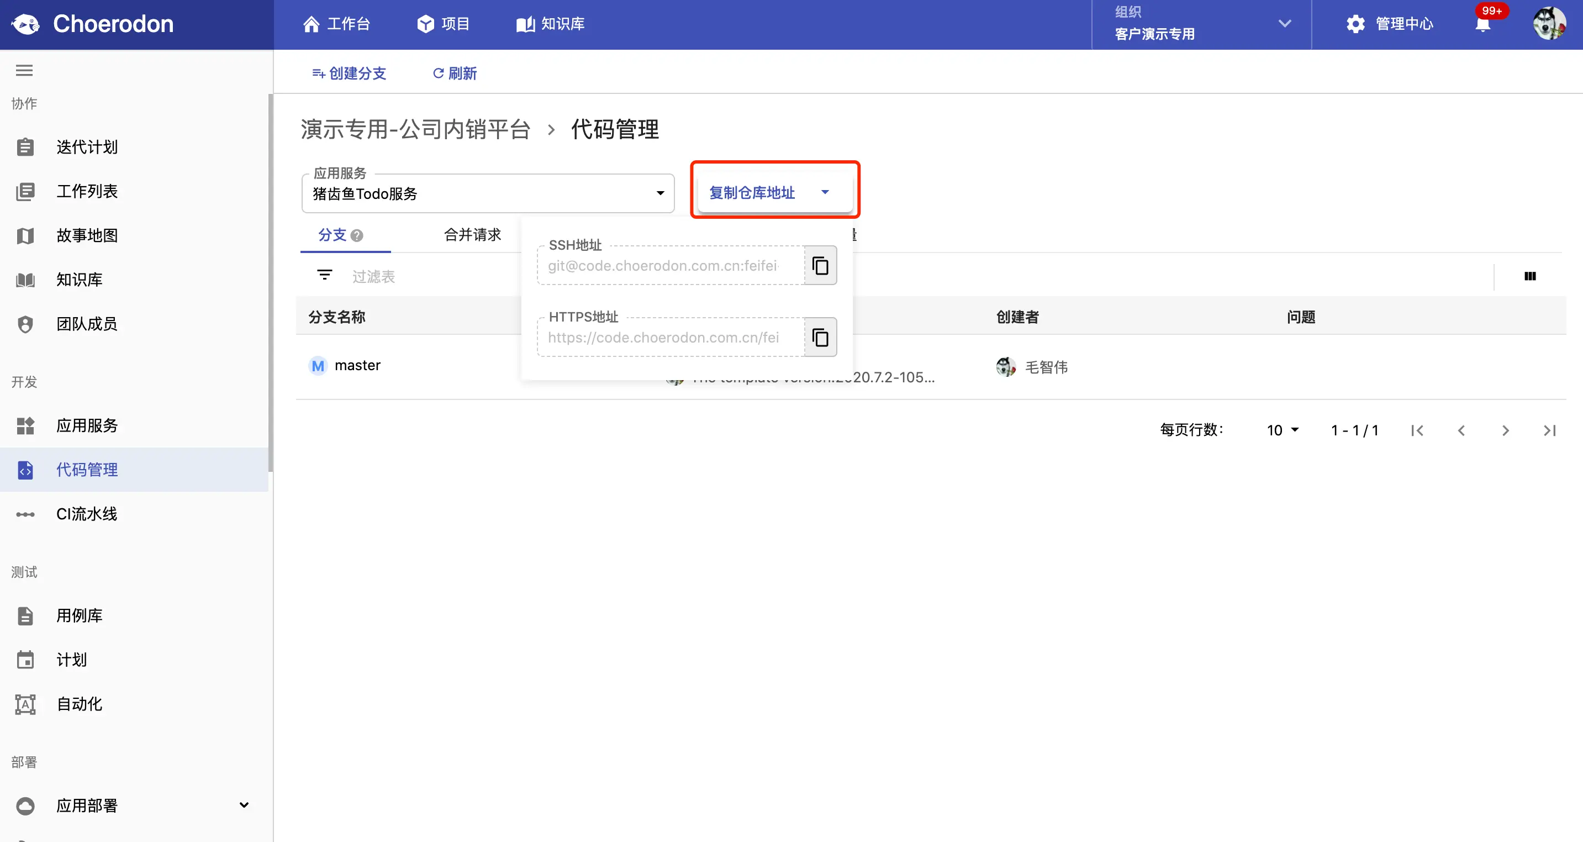Open the rows-per-page dropdown
Viewport: 1583px width, 842px height.
[1282, 430]
